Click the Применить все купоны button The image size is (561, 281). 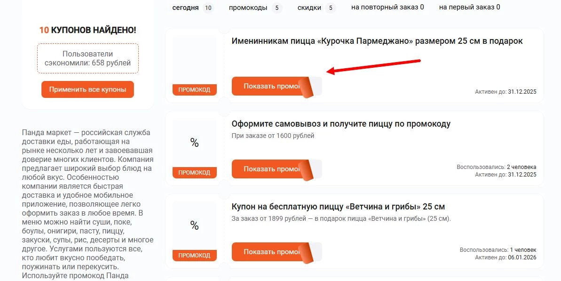87,89
